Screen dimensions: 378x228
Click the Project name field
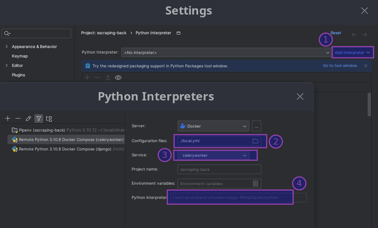tap(219, 170)
